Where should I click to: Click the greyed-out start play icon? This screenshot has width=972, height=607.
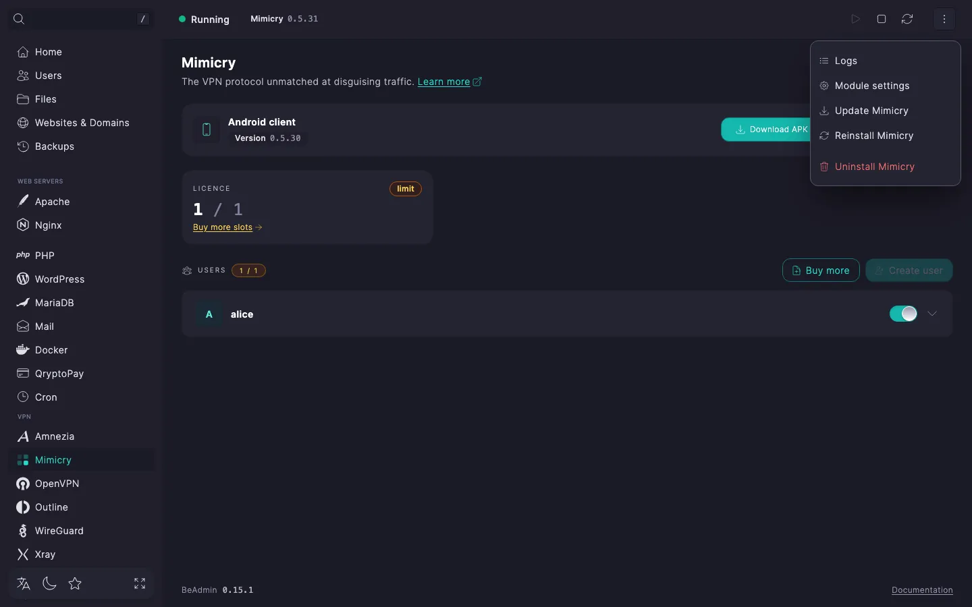point(855,19)
